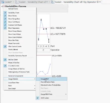Uncheck S Control Limits option

[x=5, y=66]
